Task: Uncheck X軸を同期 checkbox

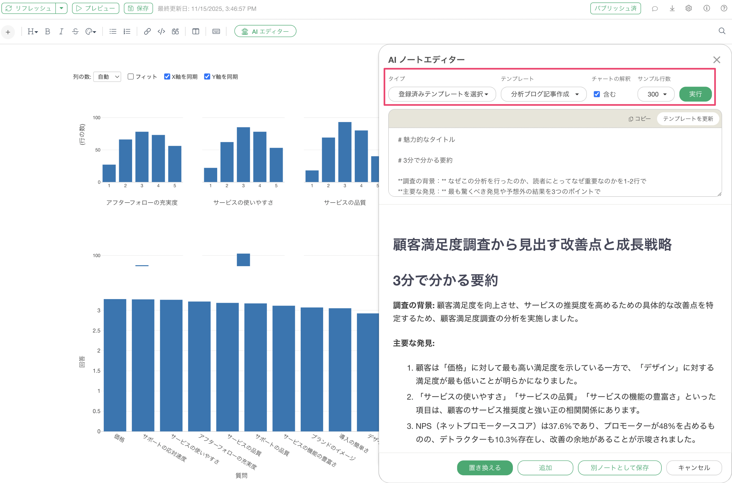Action: pos(167,76)
